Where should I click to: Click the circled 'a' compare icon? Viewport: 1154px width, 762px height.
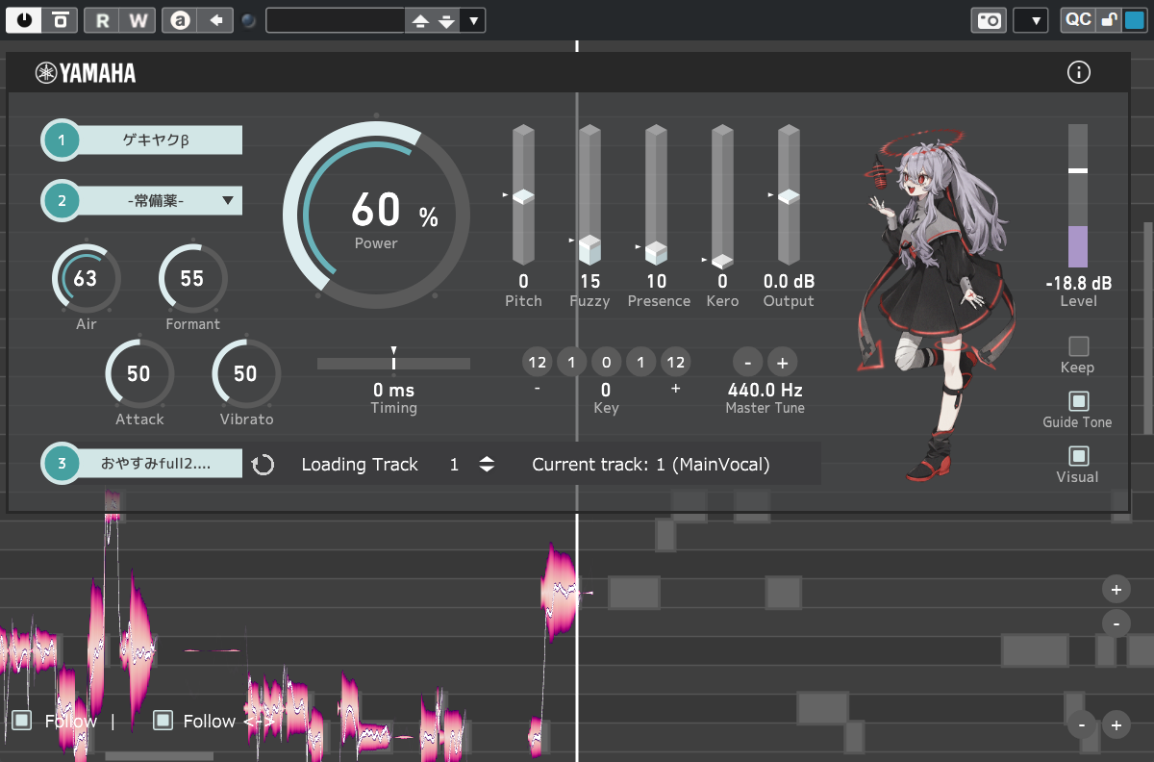[x=180, y=19]
